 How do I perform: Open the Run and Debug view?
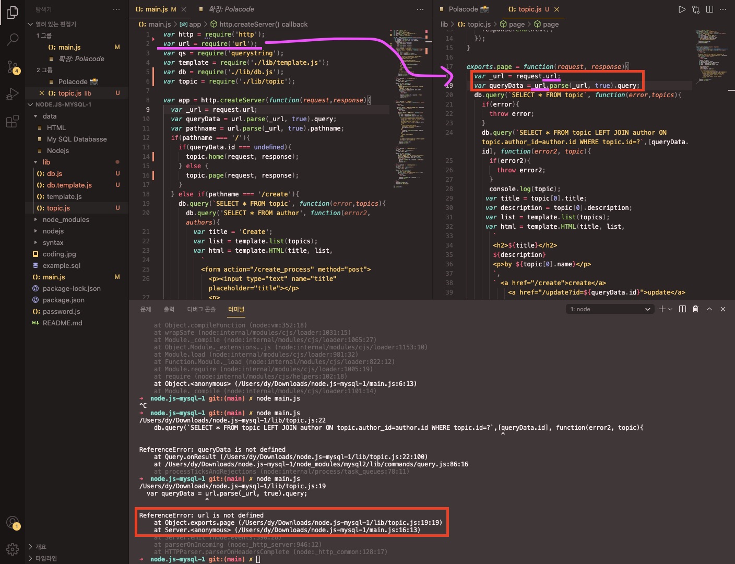[13, 95]
